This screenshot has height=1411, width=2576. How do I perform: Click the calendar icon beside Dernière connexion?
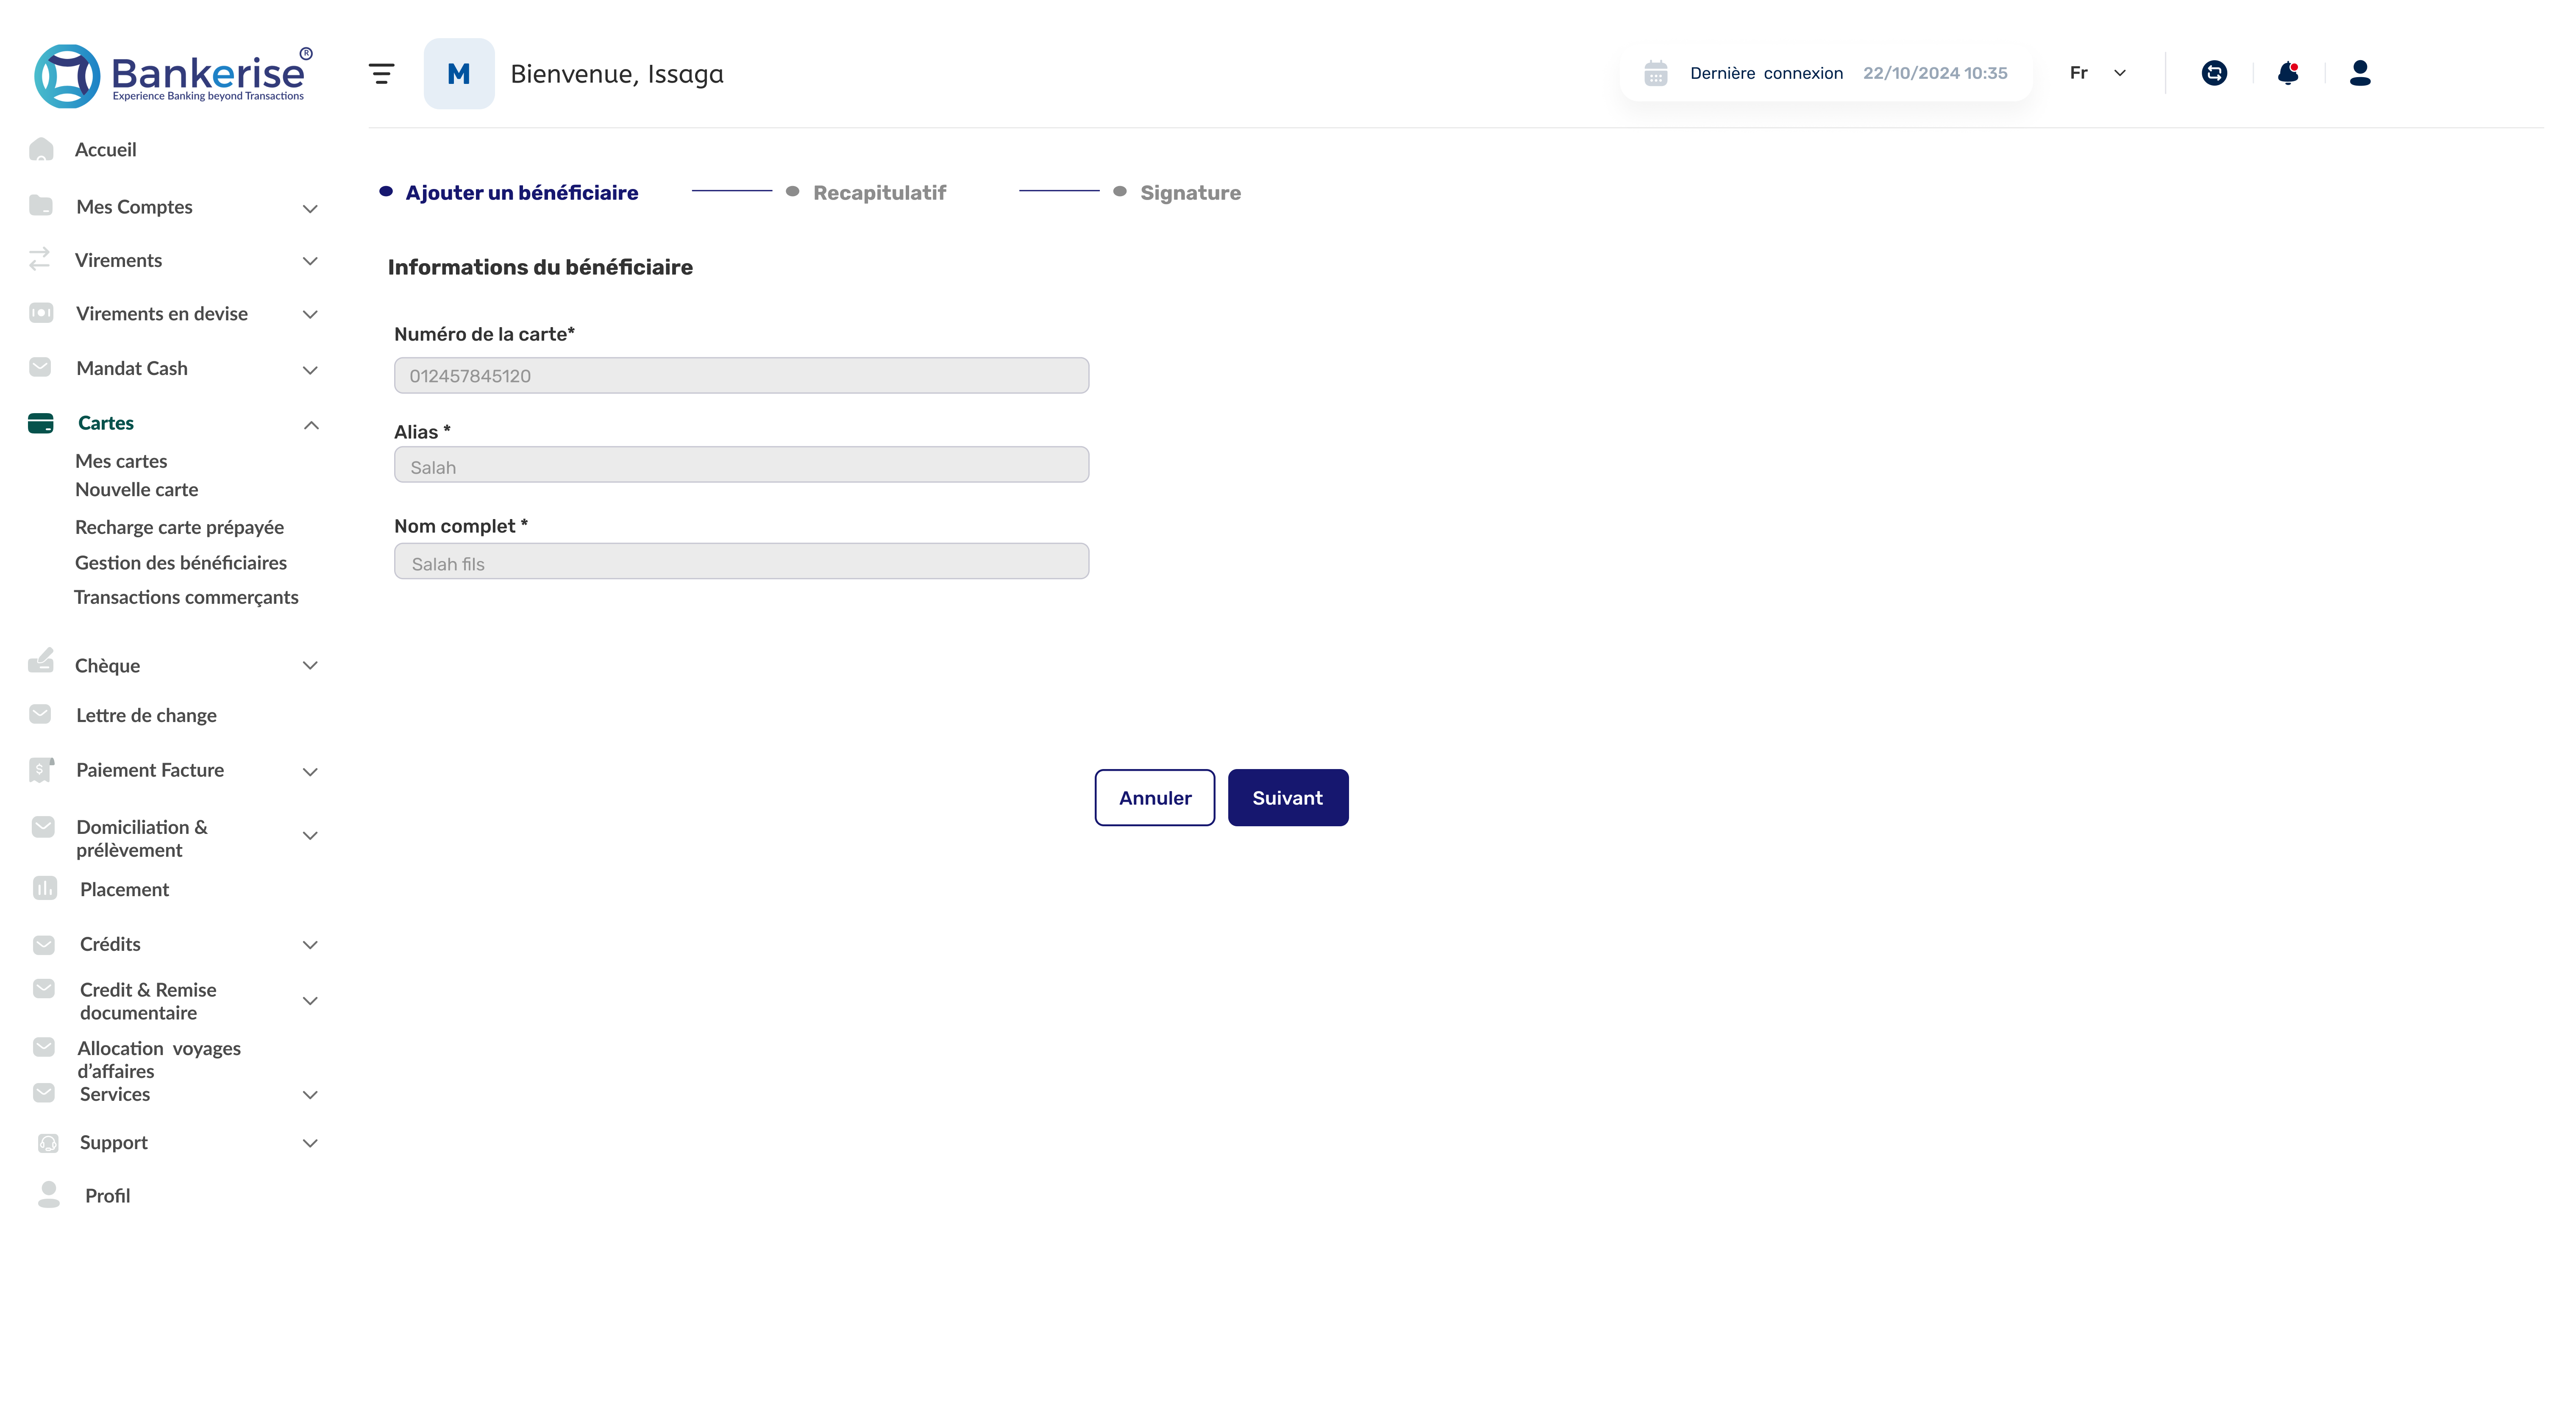pos(1656,73)
